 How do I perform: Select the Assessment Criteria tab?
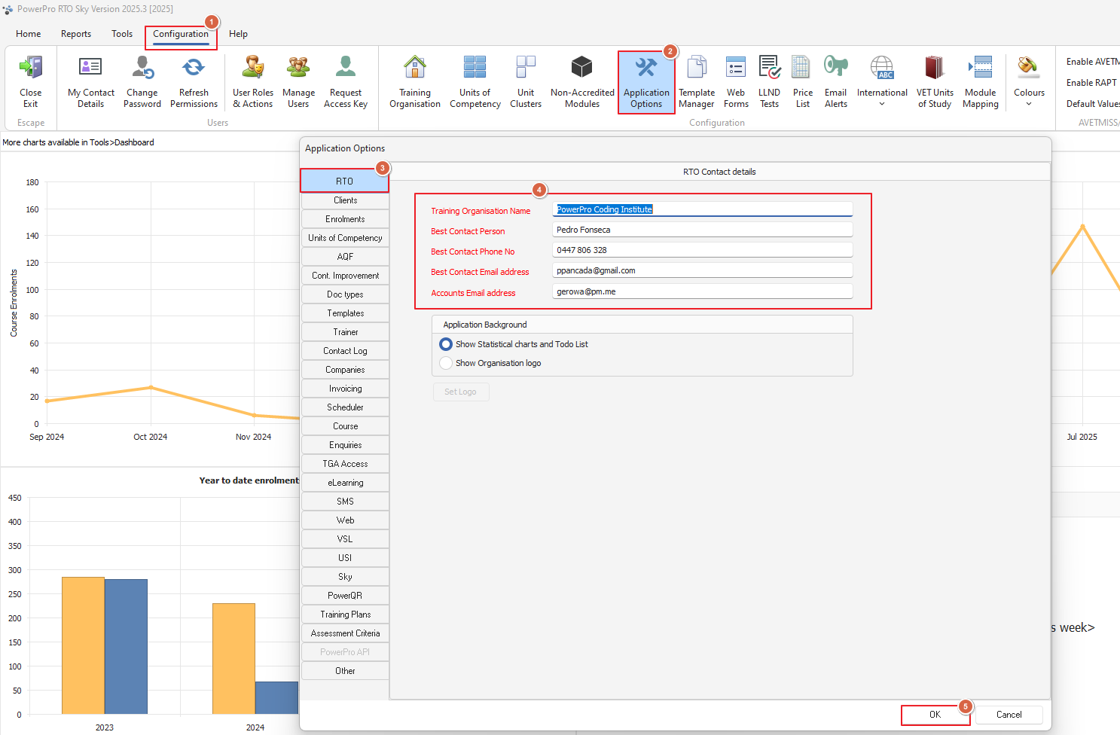(x=346, y=633)
